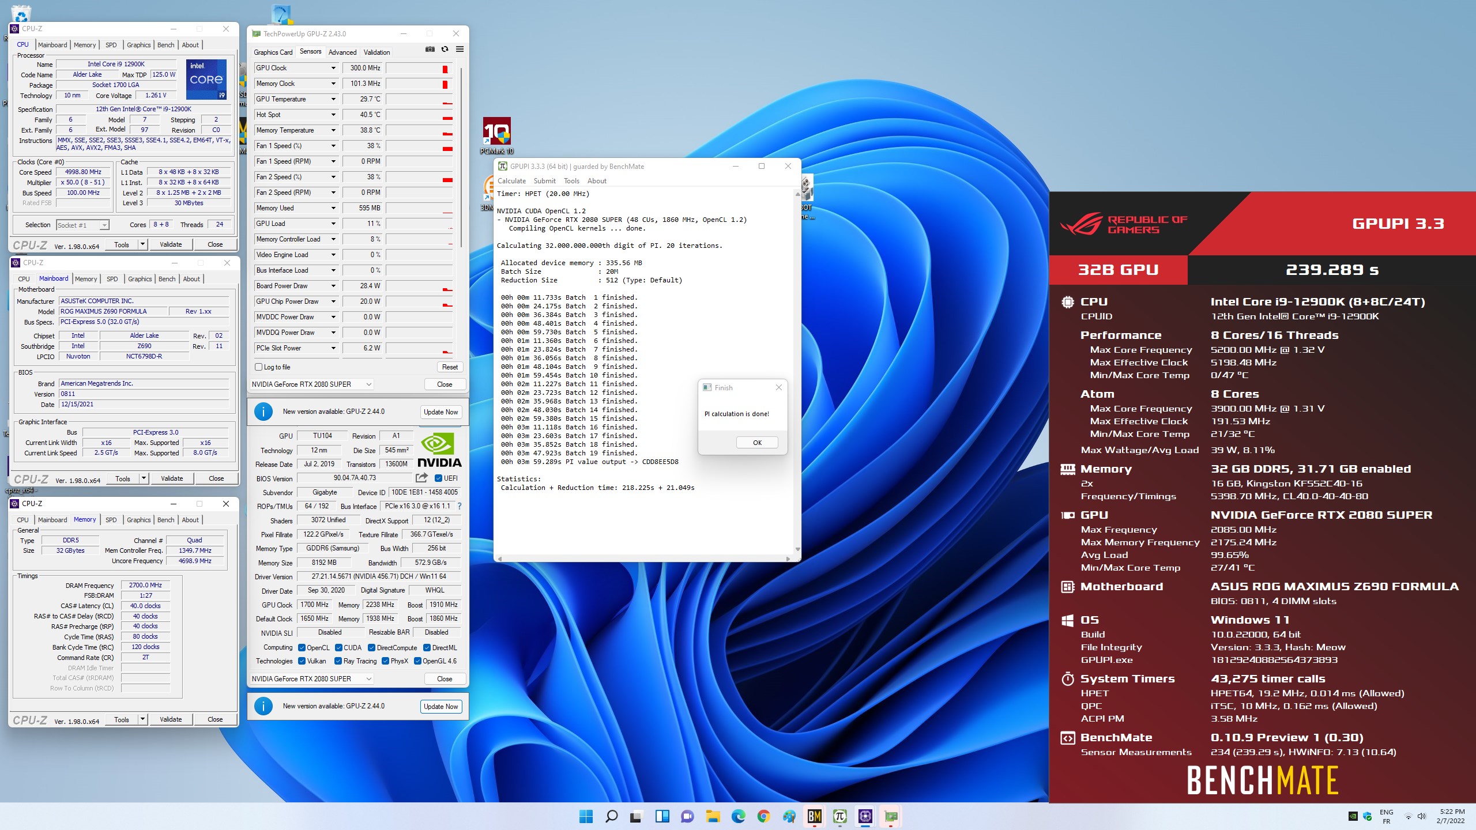This screenshot has width=1476, height=830.
Task: Click Close in GPU-Z Sensors window
Action: pyautogui.click(x=445, y=384)
